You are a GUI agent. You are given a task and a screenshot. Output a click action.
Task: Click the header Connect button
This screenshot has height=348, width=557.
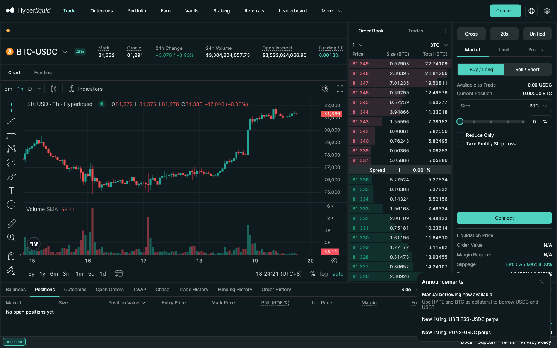505,11
